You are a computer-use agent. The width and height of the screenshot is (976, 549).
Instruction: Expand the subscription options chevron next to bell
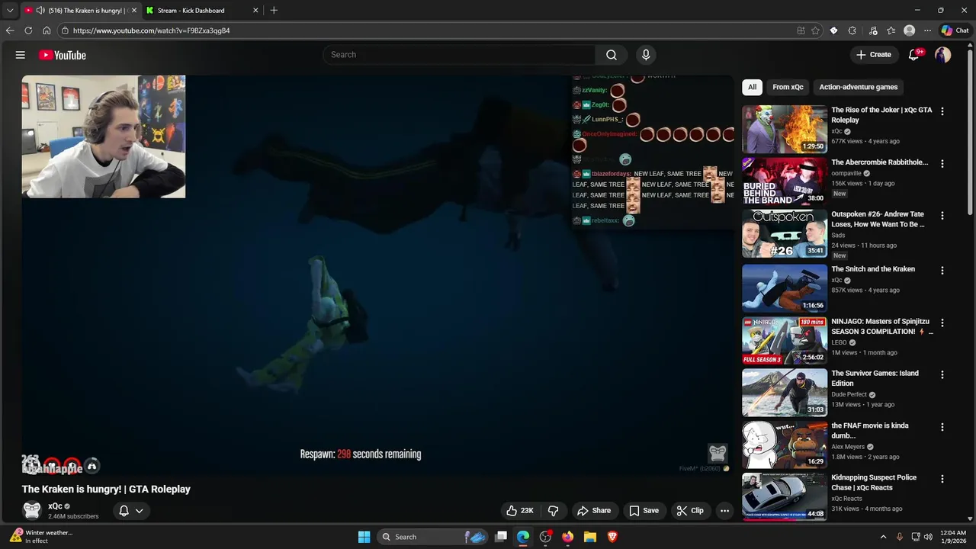140,511
